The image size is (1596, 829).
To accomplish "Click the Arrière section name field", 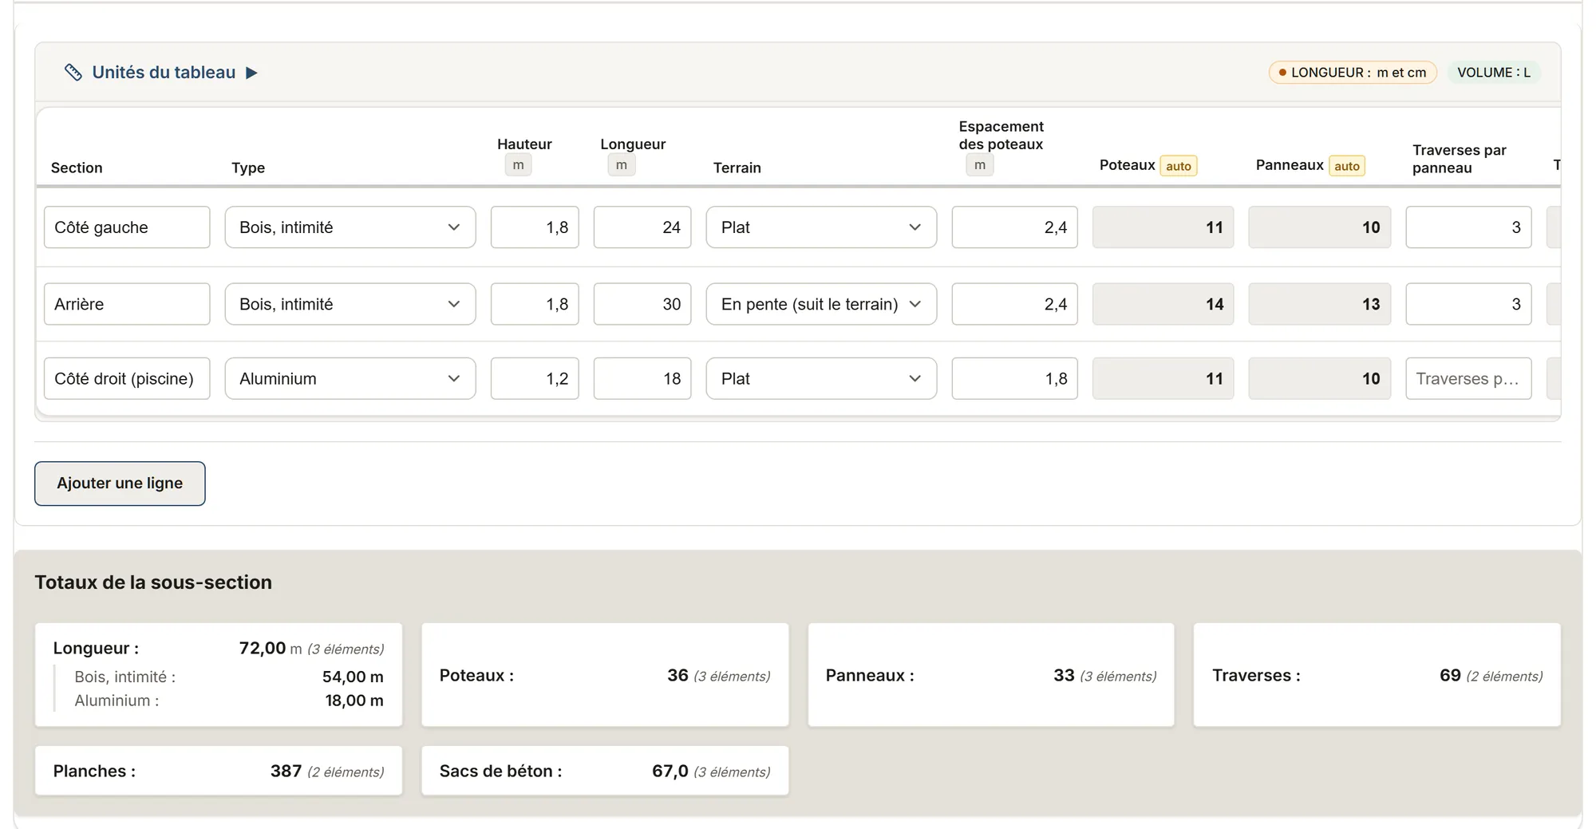I will 127,304.
